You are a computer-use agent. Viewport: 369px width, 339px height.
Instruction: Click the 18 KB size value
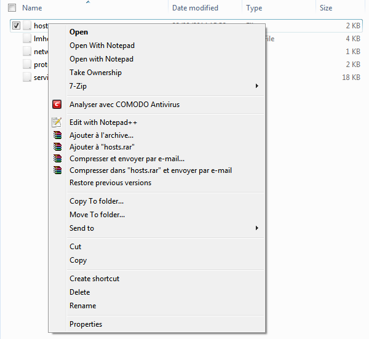click(x=351, y=78)
